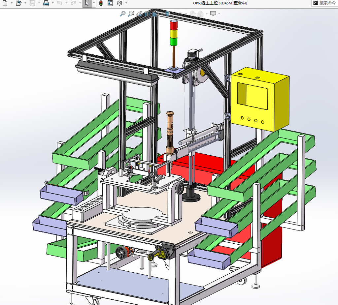Screen dimensions: 338x305
Task: Open the File Properties list icon
Action: (110, 3)
